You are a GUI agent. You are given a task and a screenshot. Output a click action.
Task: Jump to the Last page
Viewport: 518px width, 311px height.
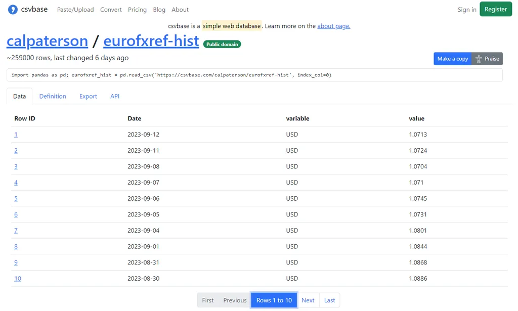[329, 300]
